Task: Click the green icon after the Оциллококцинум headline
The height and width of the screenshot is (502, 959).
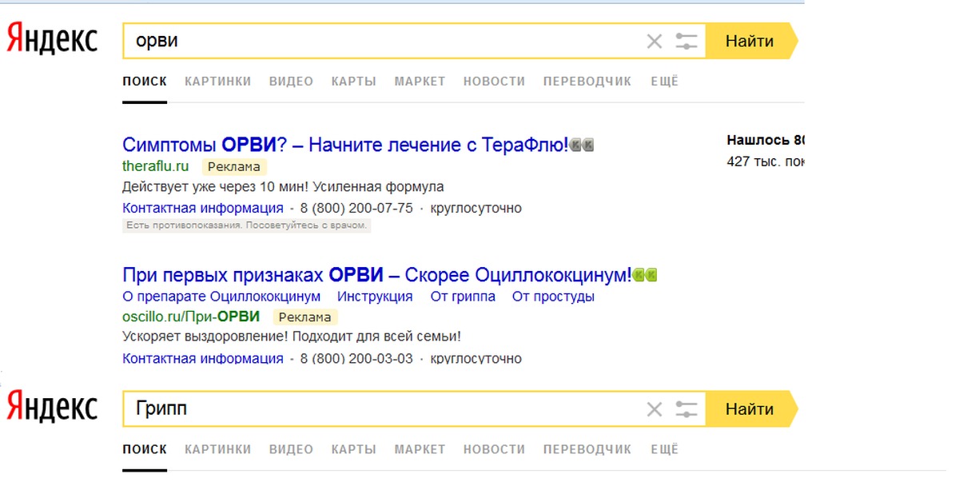Action: pos(645,276)
